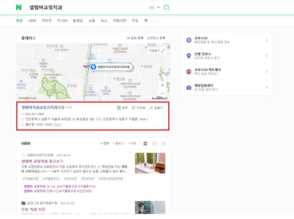
Task: Open the 어학사전 tab
Action: click(119, 21)
